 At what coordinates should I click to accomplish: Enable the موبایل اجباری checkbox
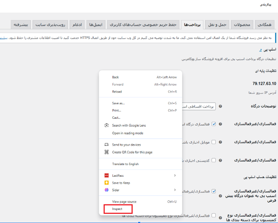[x=214, y=142]
